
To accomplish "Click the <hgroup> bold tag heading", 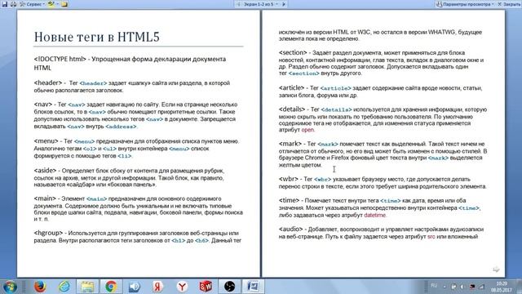I will 48,233.
